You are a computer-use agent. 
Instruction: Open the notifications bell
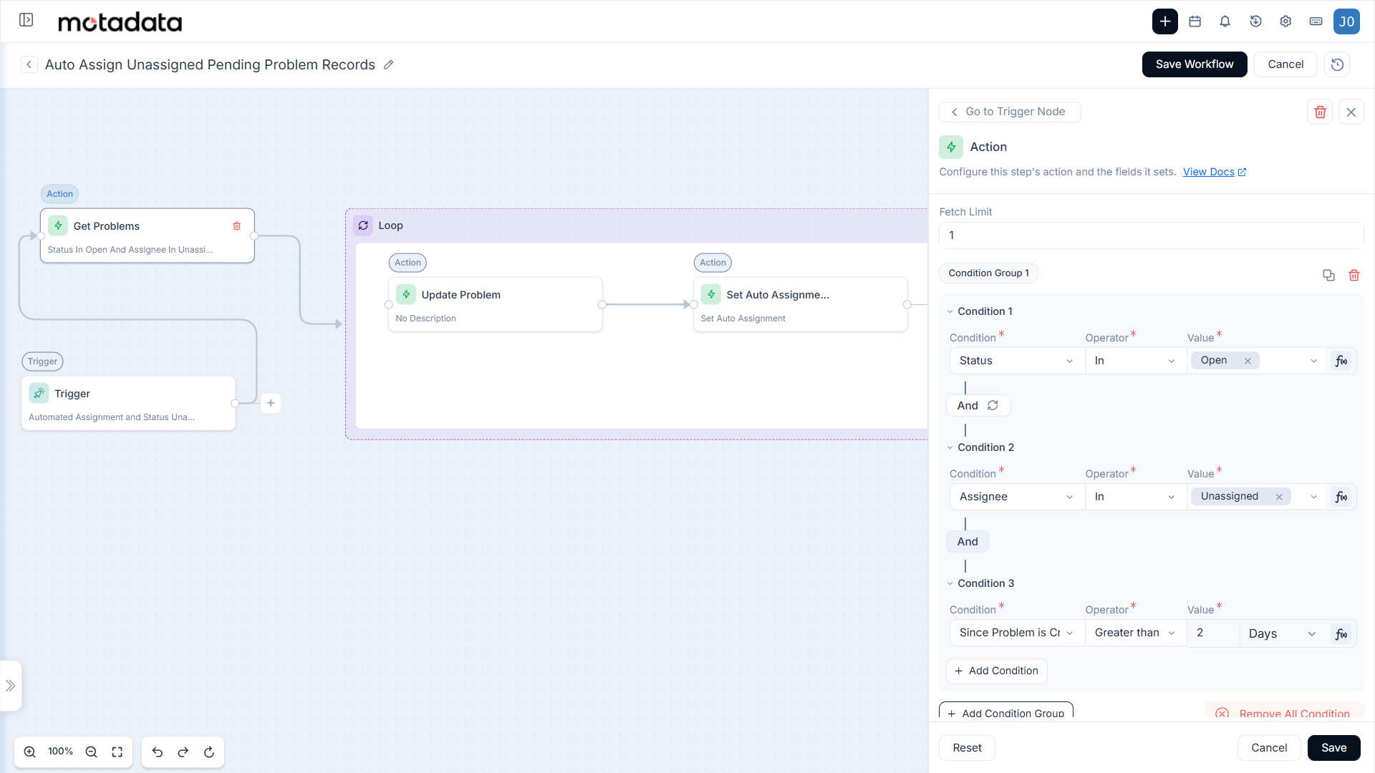pos(1225,21)
